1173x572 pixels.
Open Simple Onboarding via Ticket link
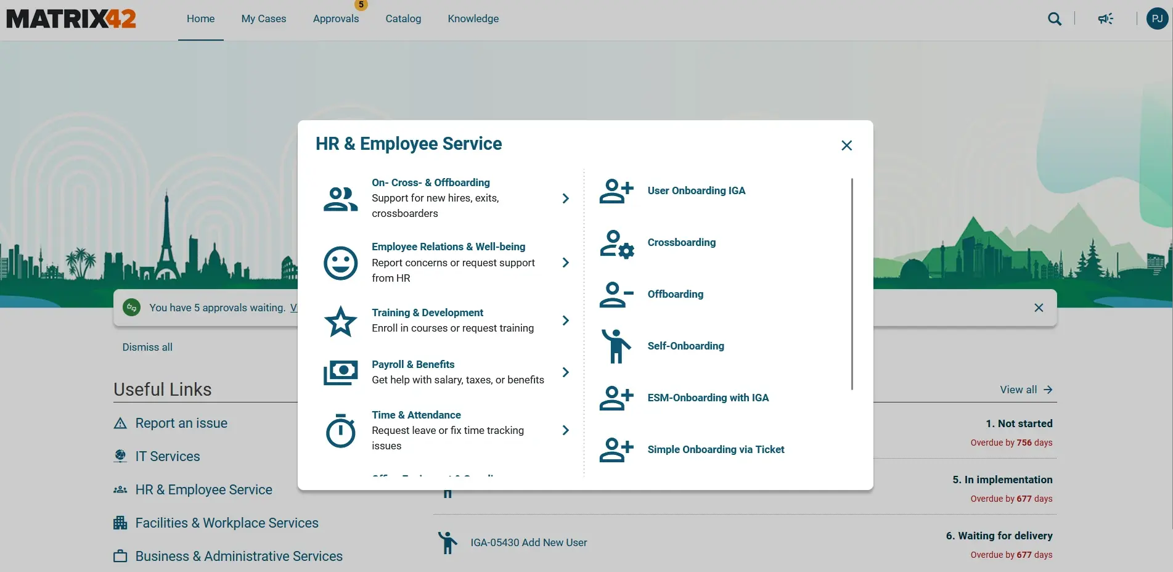pos(715,449)
